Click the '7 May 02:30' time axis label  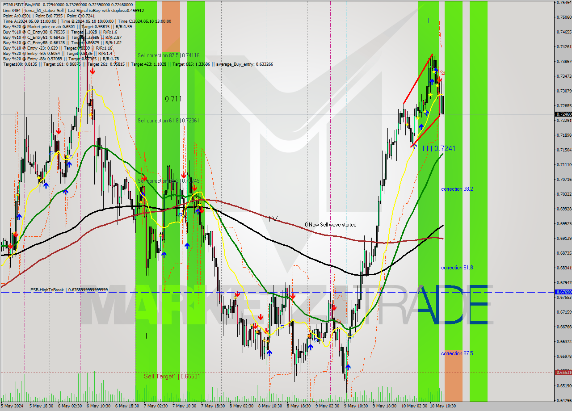point(156,406)
